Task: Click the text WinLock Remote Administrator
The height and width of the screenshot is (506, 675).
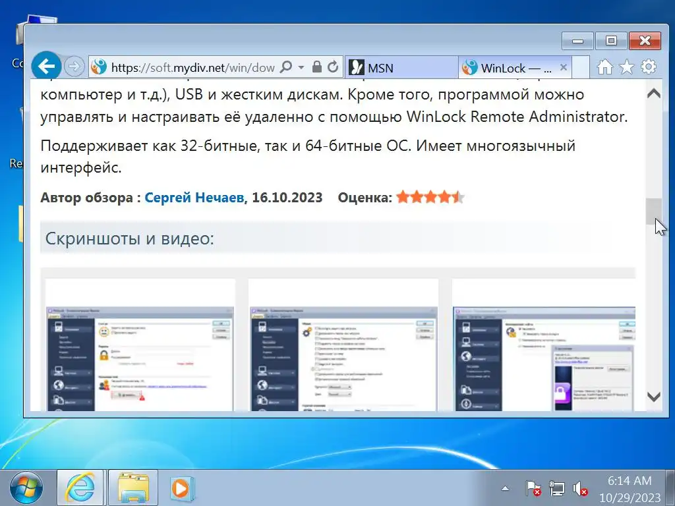Action: pos(517,117)
